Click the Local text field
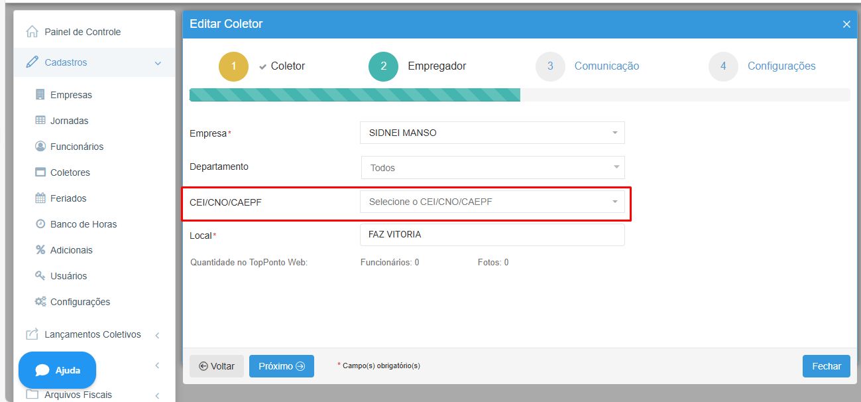 pos(492,235)
